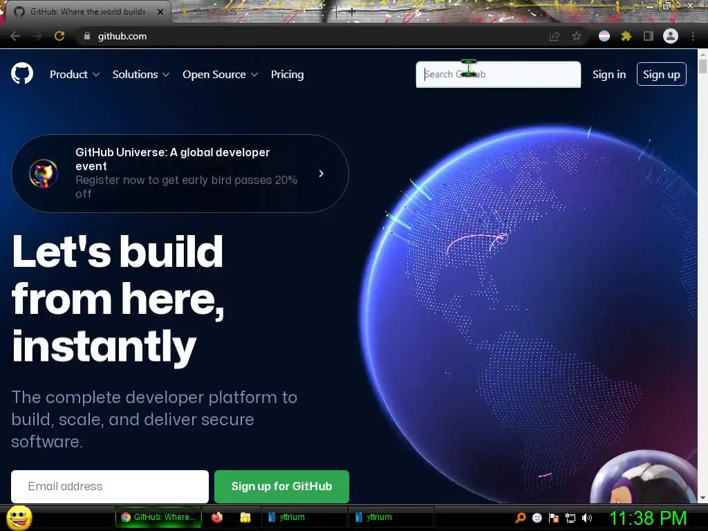Open a new tab with the plus button
The height and width of the screenshot is (531, 708).
(352, 12)
